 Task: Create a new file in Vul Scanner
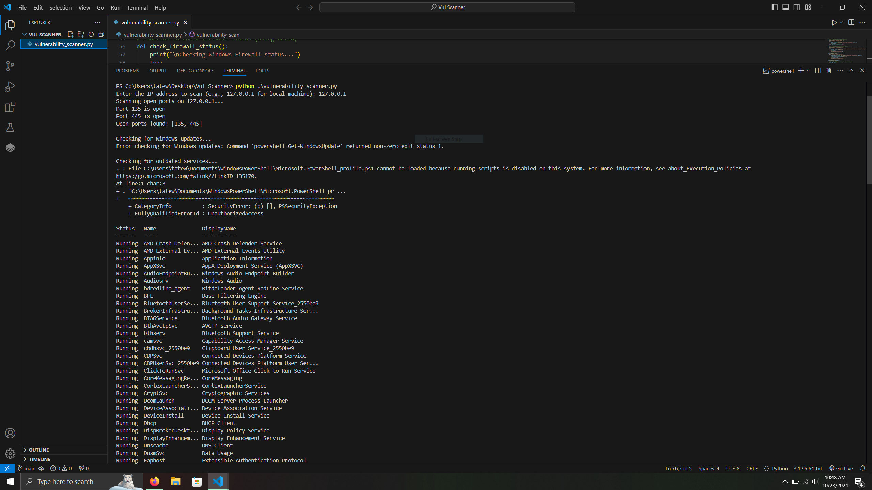(71, 34)
